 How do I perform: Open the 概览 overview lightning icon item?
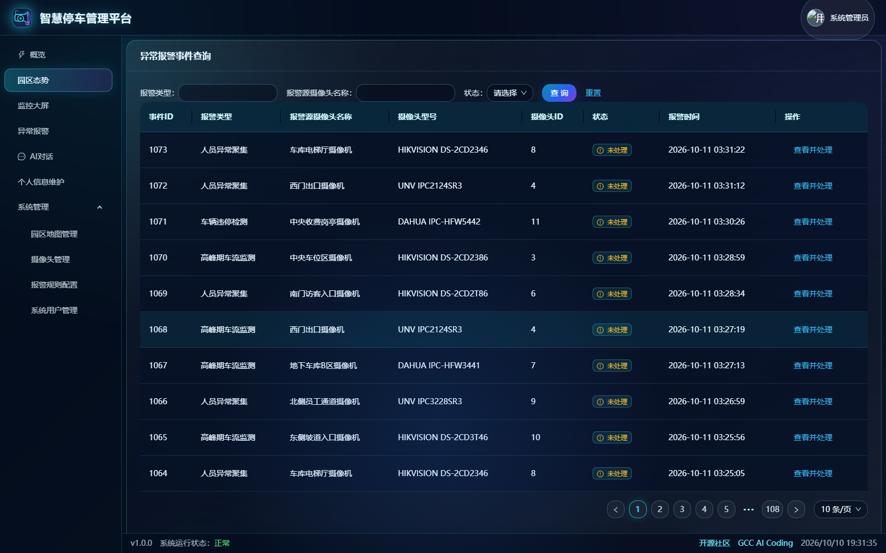[x=22, y=55]
